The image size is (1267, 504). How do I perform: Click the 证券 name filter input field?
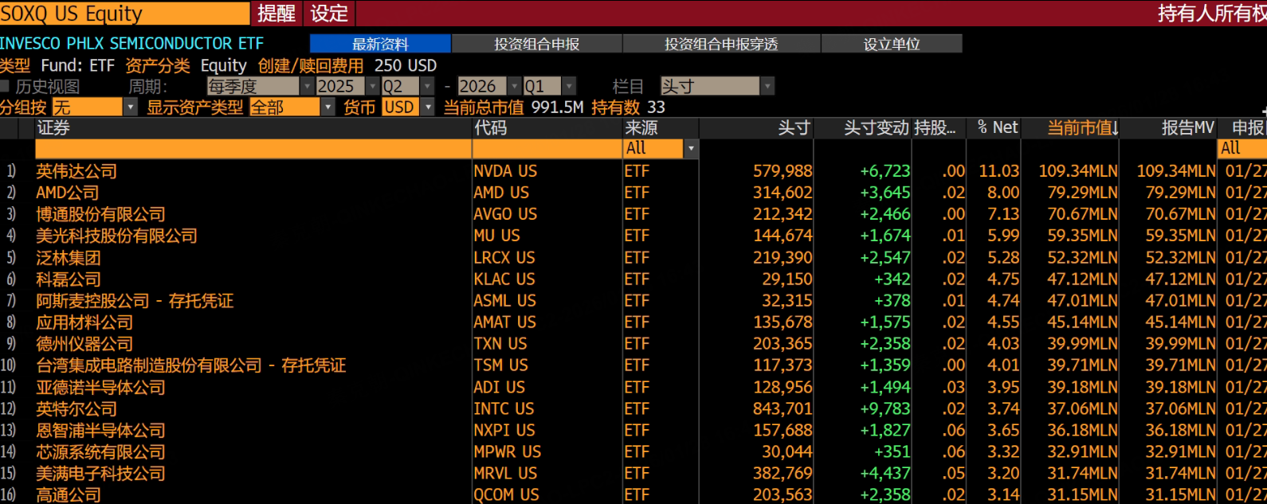[253, 149]
